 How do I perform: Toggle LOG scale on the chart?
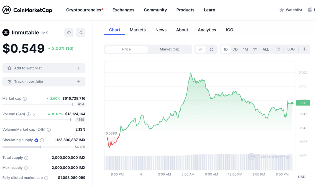tap(291, 49)
